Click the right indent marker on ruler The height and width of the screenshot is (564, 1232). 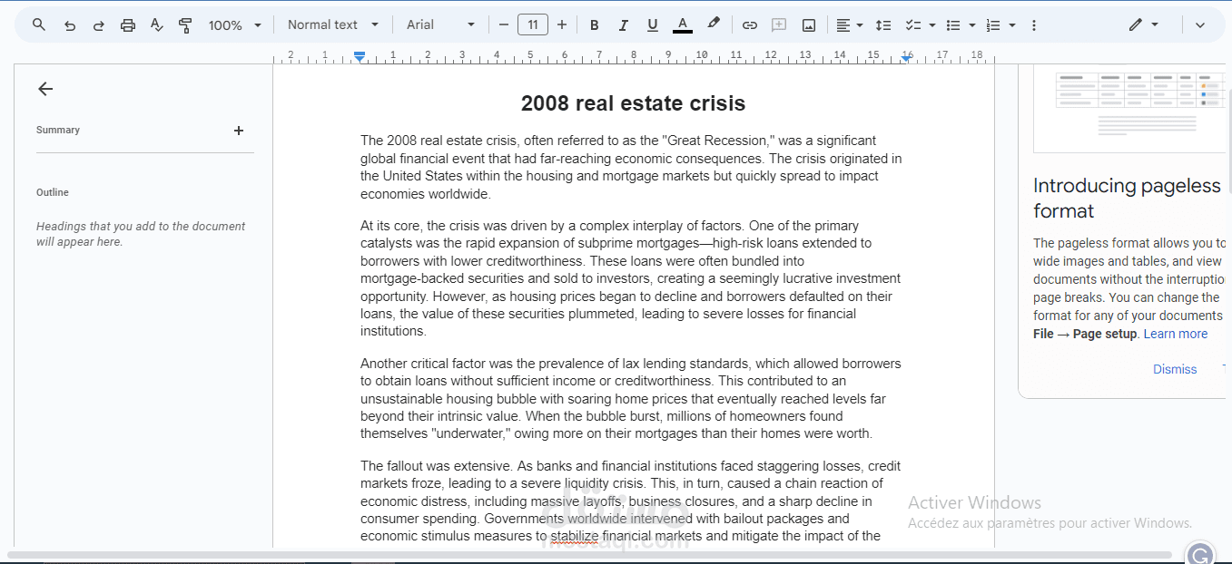click(x=906, y=58)
